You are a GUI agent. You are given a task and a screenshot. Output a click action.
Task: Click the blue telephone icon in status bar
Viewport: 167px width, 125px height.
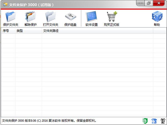coord(154,121)
